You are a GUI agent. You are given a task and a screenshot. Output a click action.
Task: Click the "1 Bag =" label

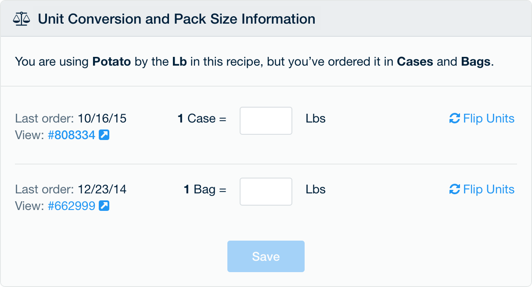tap(205, 189)
